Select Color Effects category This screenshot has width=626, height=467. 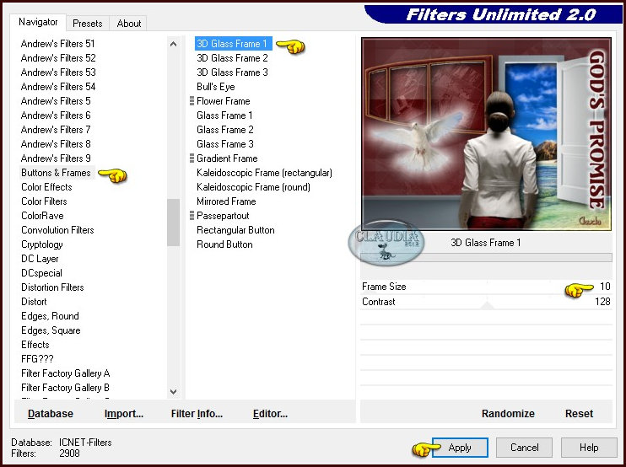coord(46,187)
